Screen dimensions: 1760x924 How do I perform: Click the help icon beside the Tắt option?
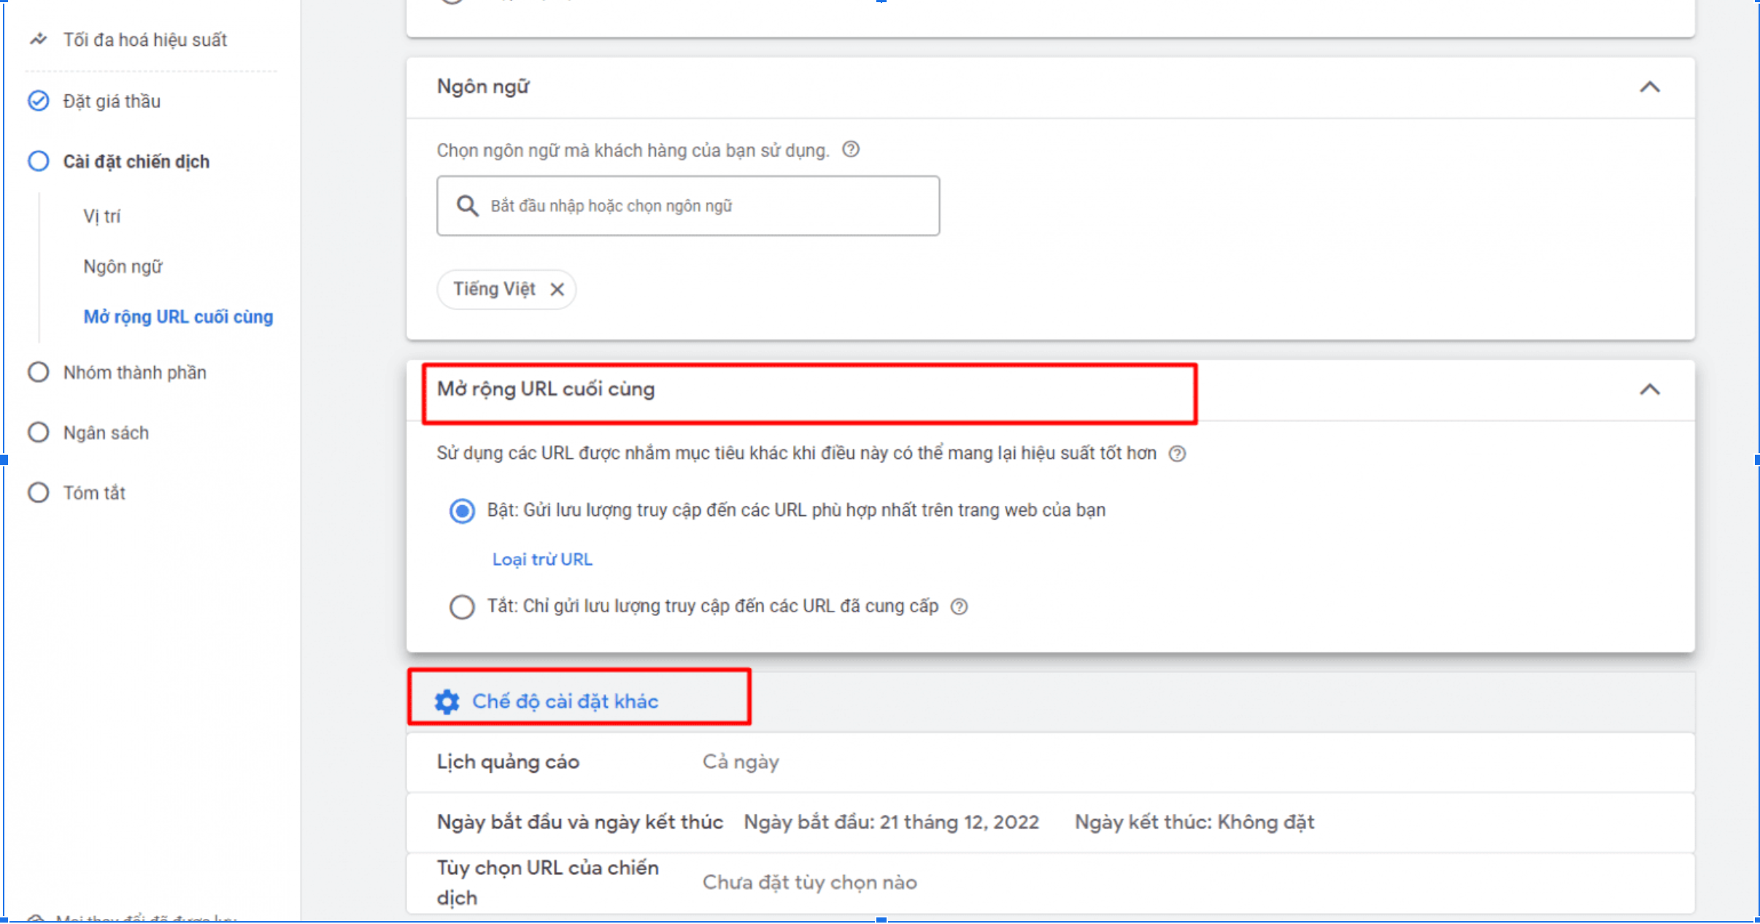[960, 607]
